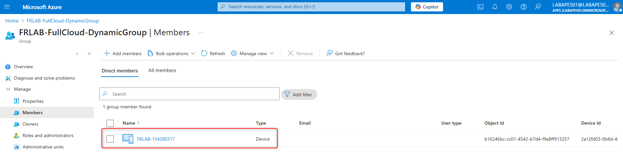The width and height of the screenshot is (623, 154).
Task: Collapse the left navigation pane
Action: click(x=89, y=54)
